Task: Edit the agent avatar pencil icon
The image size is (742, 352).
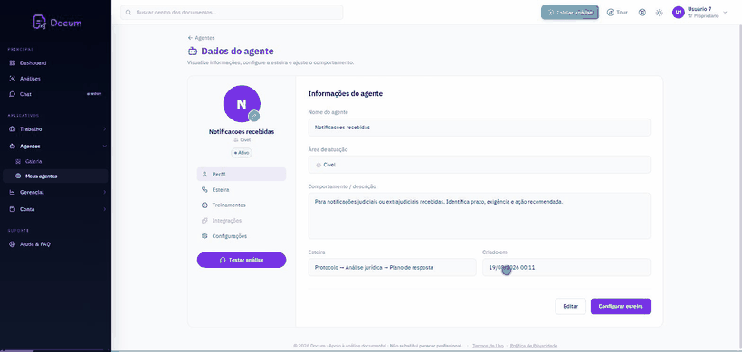Action: coord(254,116)
